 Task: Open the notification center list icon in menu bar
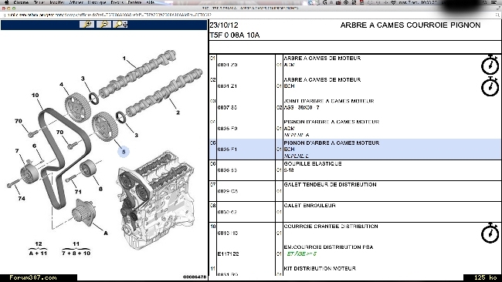pos(494,2)
